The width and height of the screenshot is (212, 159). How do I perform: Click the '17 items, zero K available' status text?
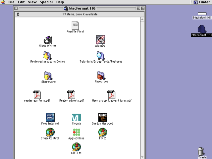pos(80,14)
